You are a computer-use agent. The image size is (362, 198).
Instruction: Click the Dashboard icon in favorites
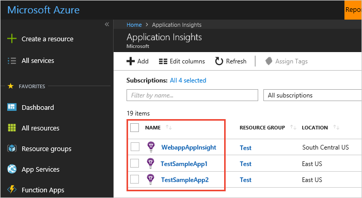[x=12, y=107]
